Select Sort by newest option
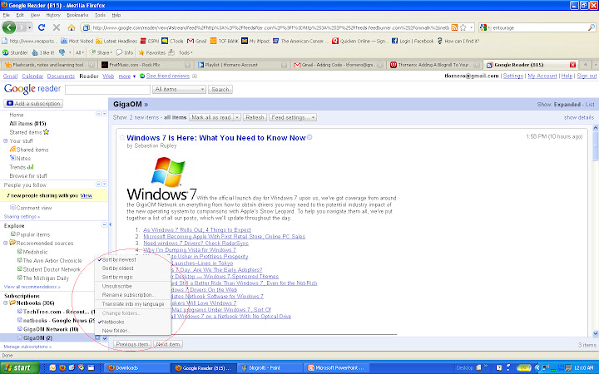599x374 pixels. [x=119, y=259]
